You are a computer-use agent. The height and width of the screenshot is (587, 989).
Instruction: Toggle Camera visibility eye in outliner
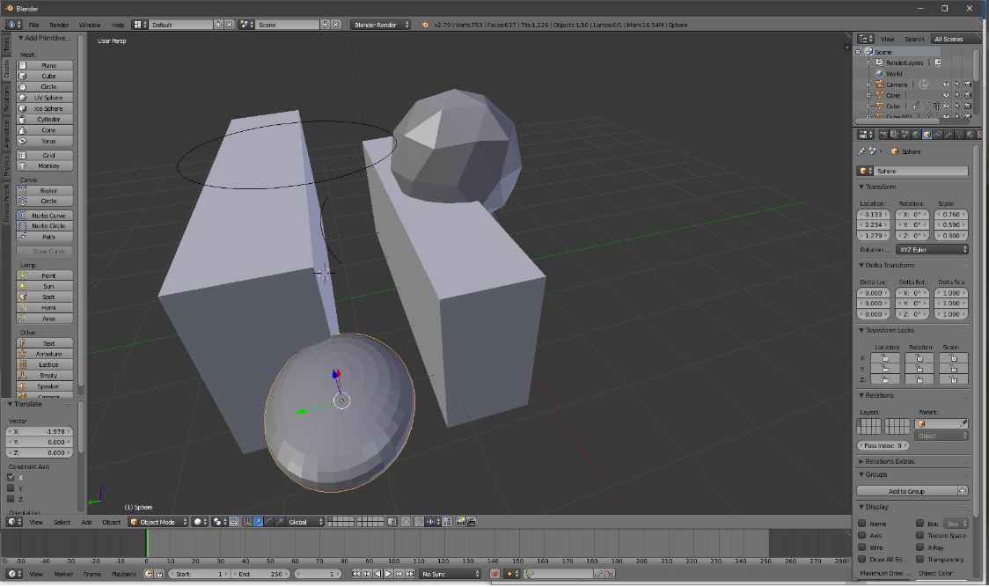[946, 84]
